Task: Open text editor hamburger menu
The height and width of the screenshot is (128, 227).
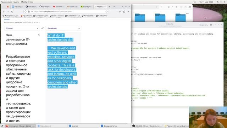Action: [211, 25]
